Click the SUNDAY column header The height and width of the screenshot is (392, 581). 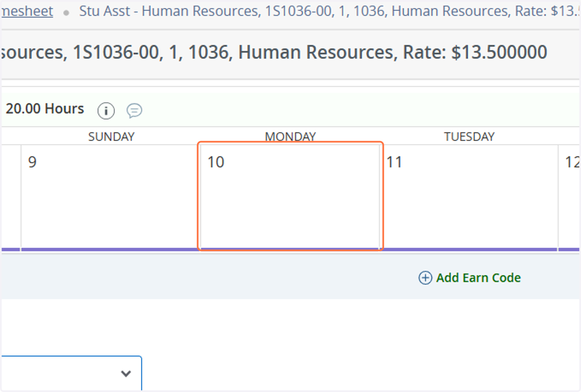tap(111, 137)
